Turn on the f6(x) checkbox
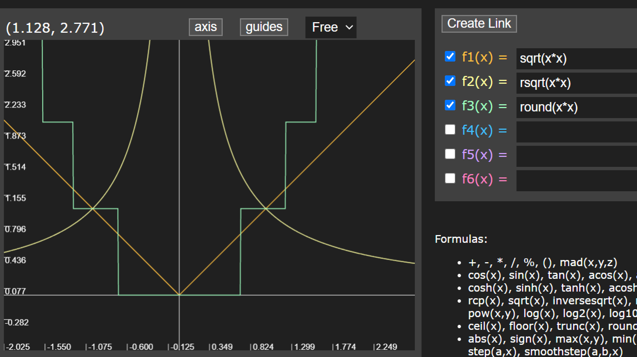This screenshot has width=637, height=357. point(450,178)
